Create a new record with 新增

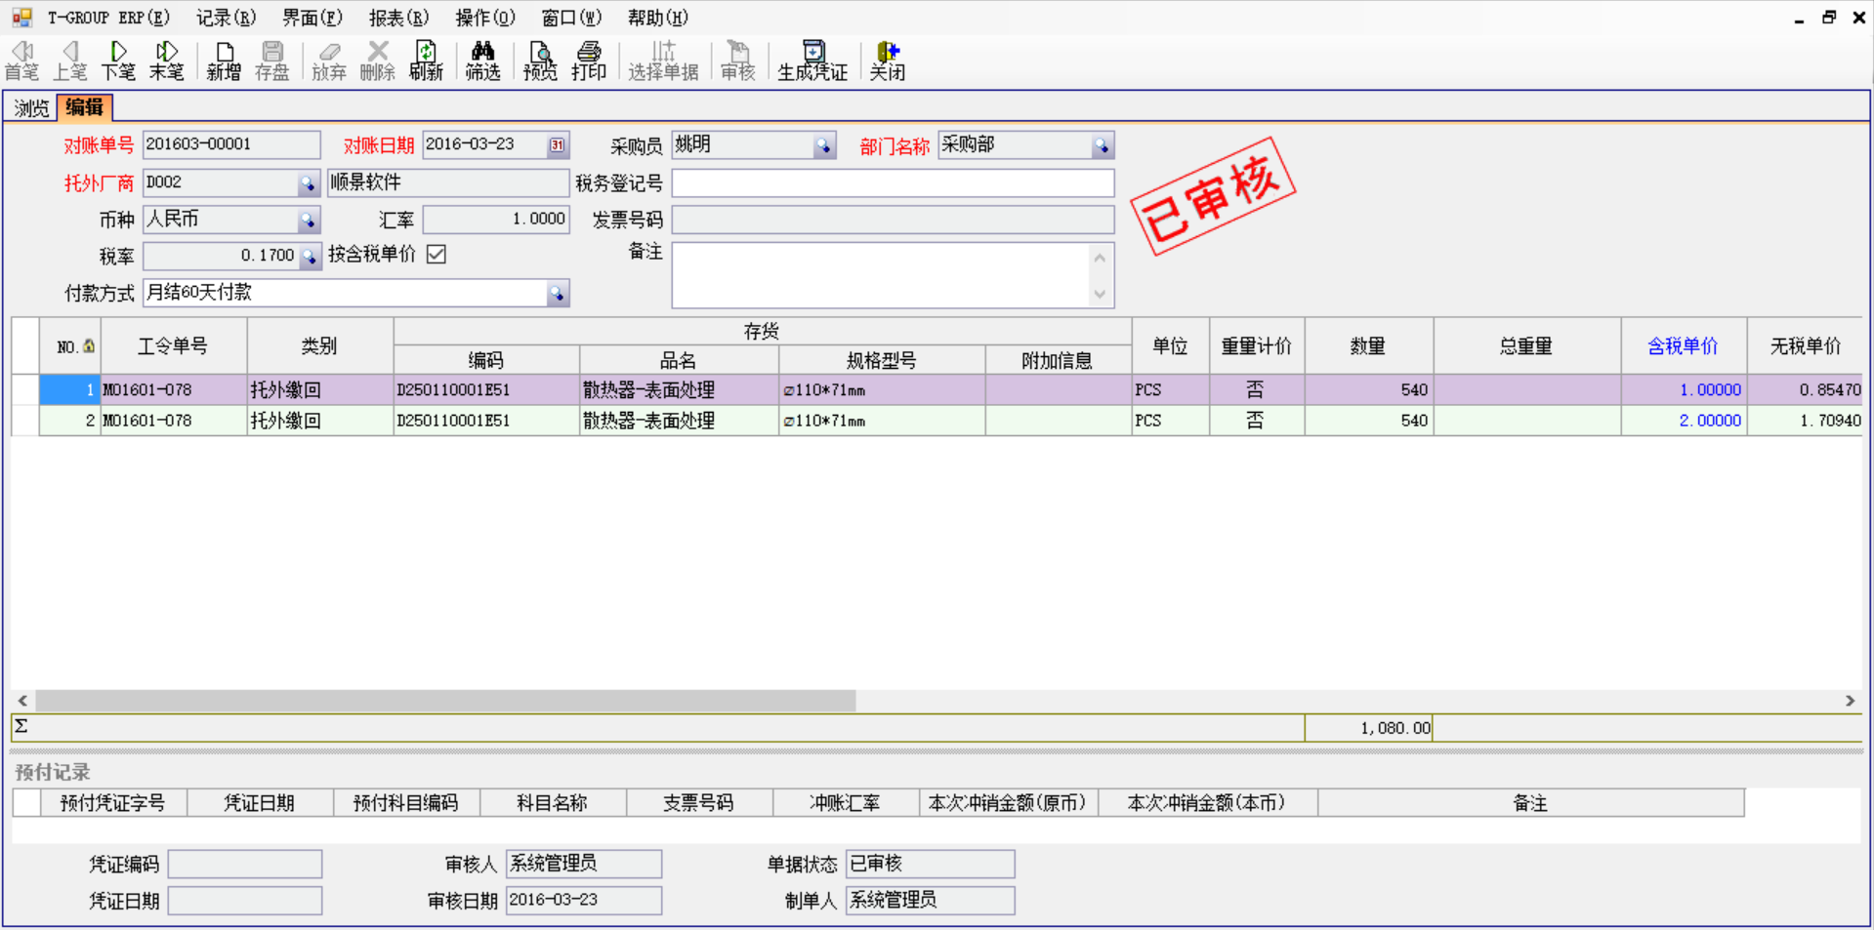point(224,61)
